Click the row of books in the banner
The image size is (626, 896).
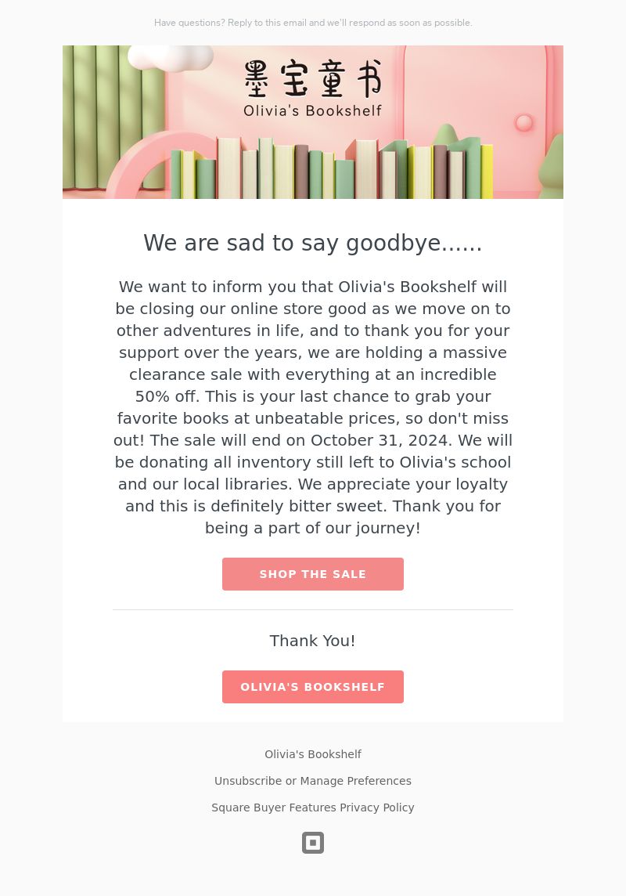point(331,168)
